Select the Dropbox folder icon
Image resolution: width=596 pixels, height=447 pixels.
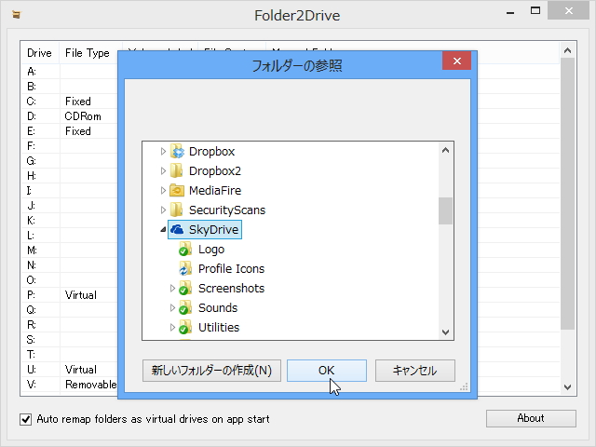(x=177, y=151)
